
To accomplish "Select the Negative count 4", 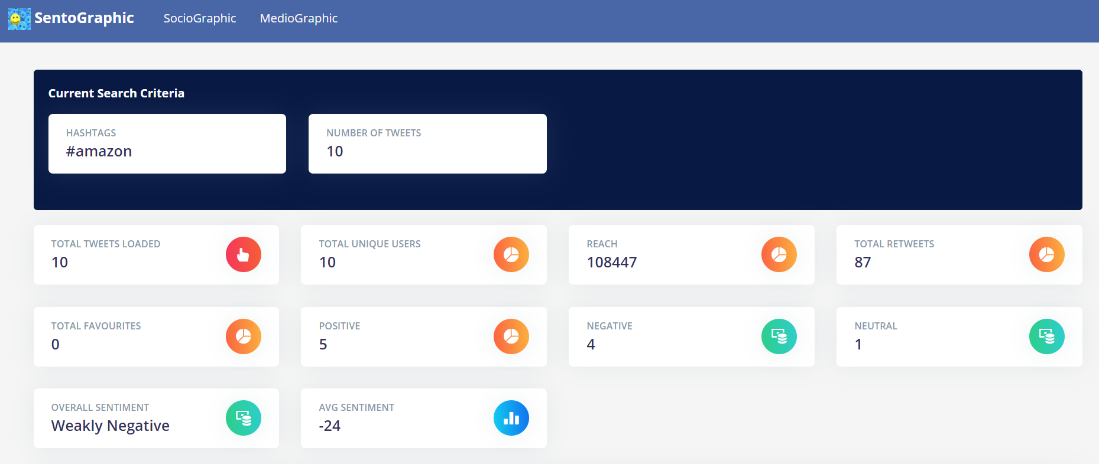I will [x=591, y=344].
